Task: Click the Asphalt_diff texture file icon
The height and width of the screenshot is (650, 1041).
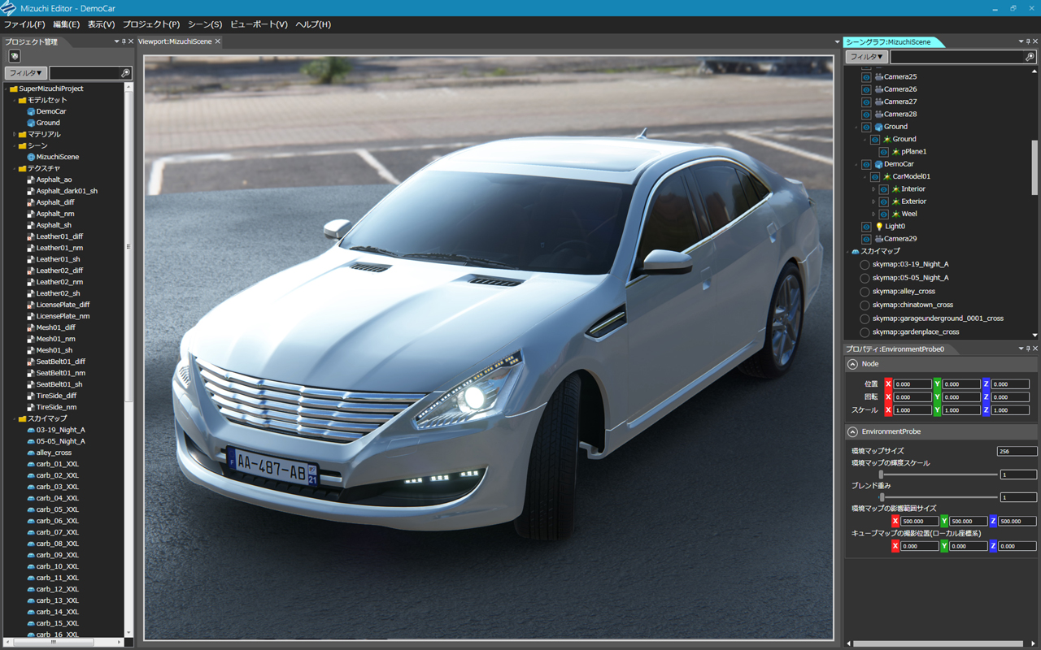Action: click(31, 202)
